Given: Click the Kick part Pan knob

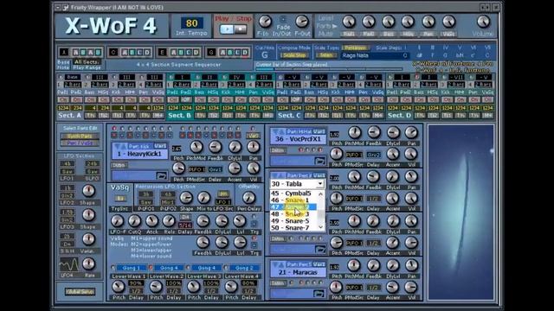Looking at the screenshot, I should 254,147.
